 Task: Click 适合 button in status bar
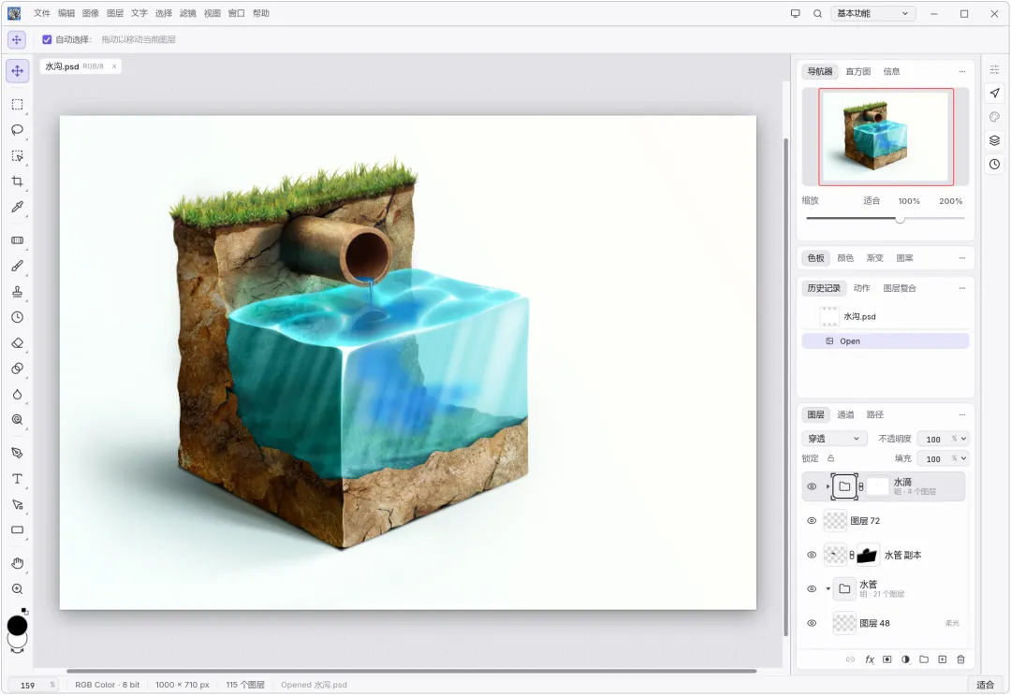click(x=985, y=685)
